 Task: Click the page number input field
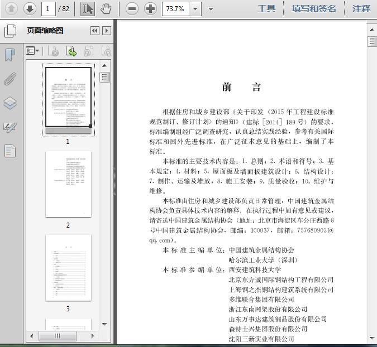click(x=49, y=8)
